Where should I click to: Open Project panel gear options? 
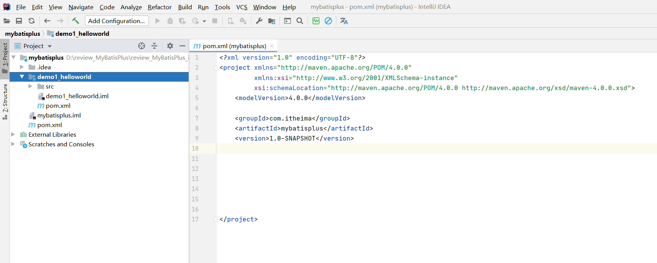(170, 46)
